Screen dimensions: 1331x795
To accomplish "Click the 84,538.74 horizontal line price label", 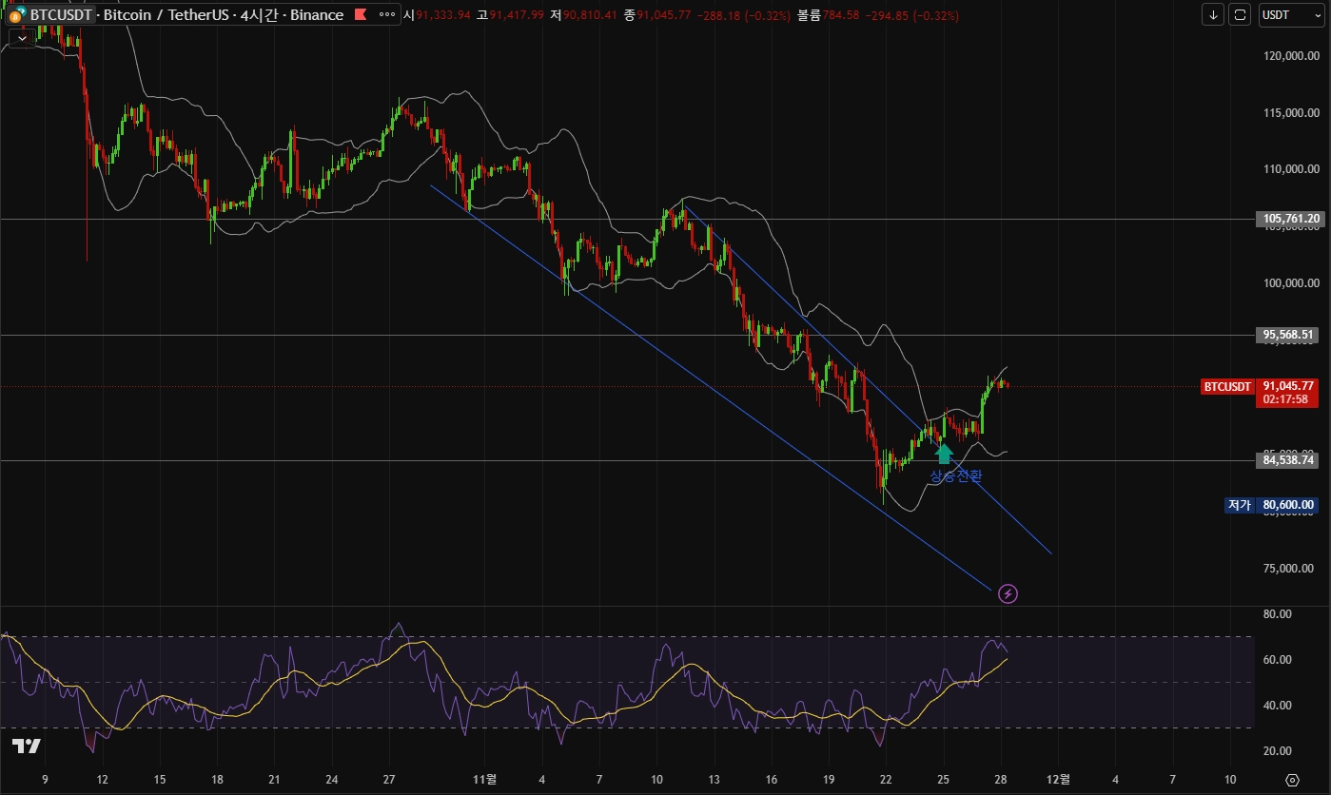I will (x=1290, y=460).
